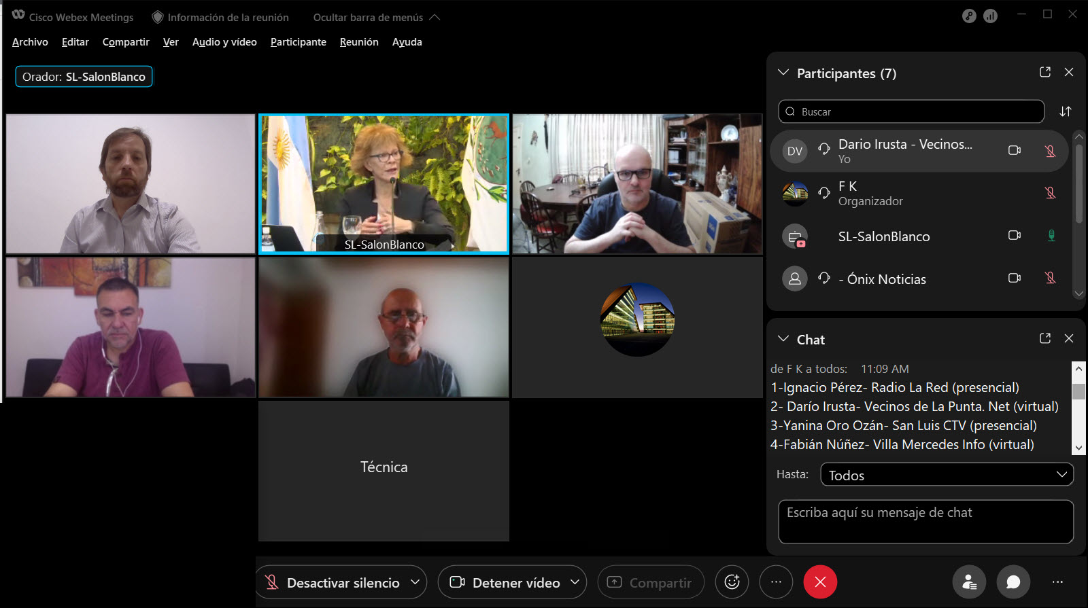Select the SL-SalonBlanco speaker video
Screen dimensions: 1088x608
point(384,183)
